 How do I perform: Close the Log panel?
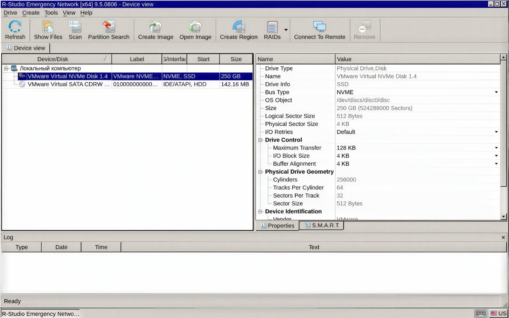[x=503, y=238]
